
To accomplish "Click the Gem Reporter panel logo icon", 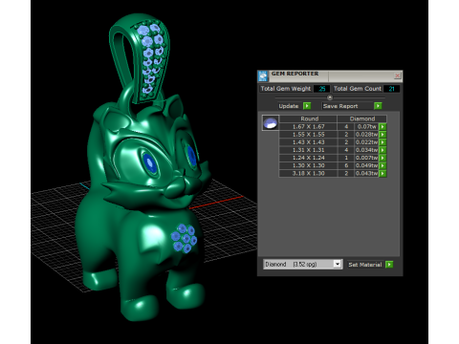I will click(x=263, y=76).
